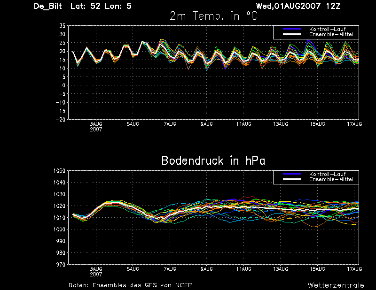Click 15AUG marker on pressure chart axis
376x290 pixels.
coord(318,269)
